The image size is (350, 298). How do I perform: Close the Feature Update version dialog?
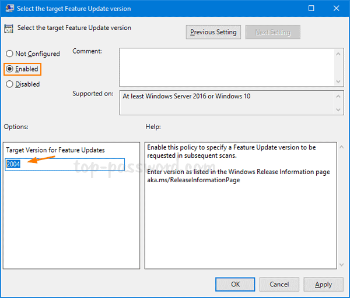(336, 9)
